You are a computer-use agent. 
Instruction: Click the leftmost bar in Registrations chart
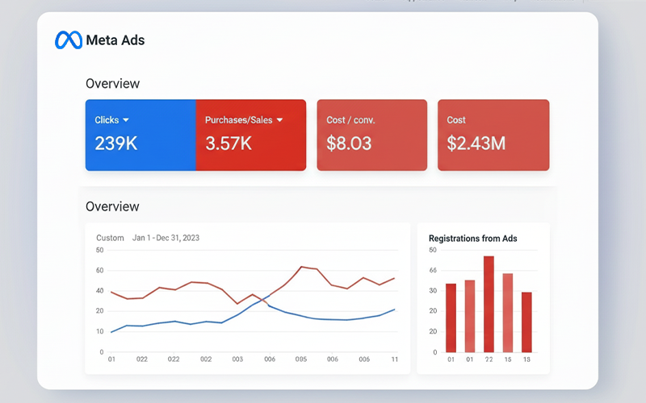tap(451, 318)
